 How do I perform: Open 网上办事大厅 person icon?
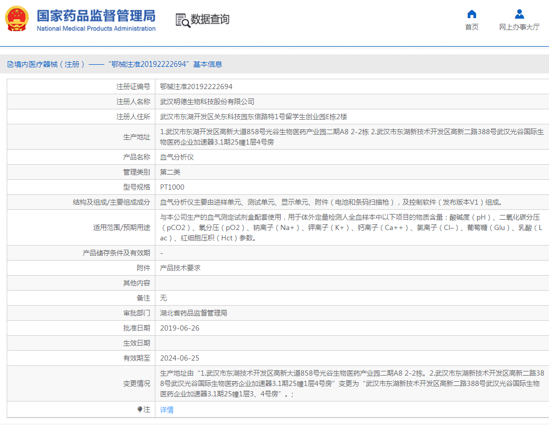point(519,14)
